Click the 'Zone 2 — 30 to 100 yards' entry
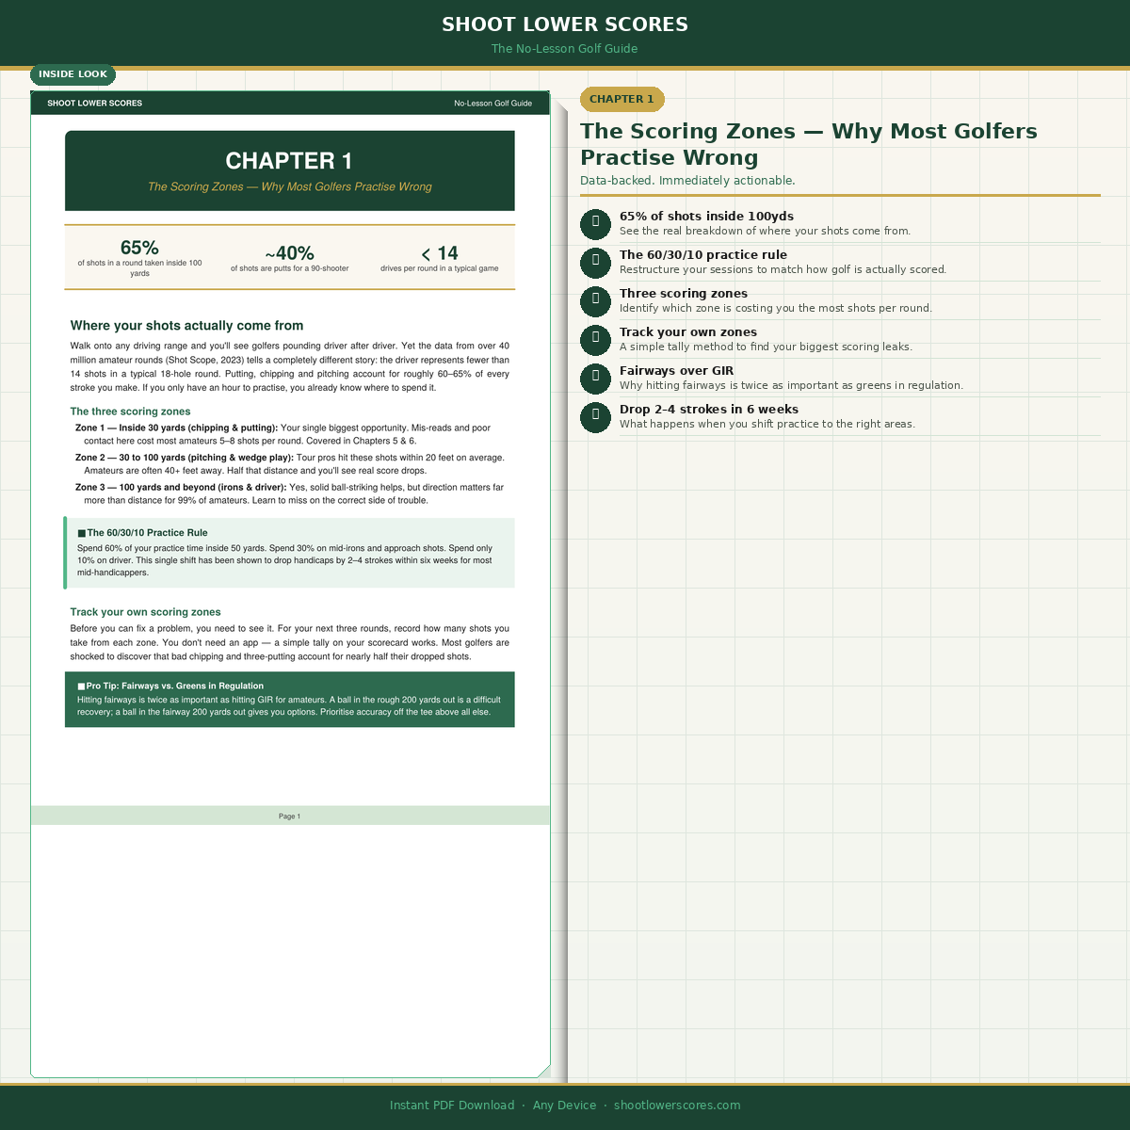1130x1130 pixels. (290, 464)
